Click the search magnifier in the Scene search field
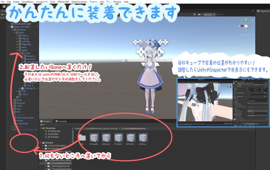 219,15
